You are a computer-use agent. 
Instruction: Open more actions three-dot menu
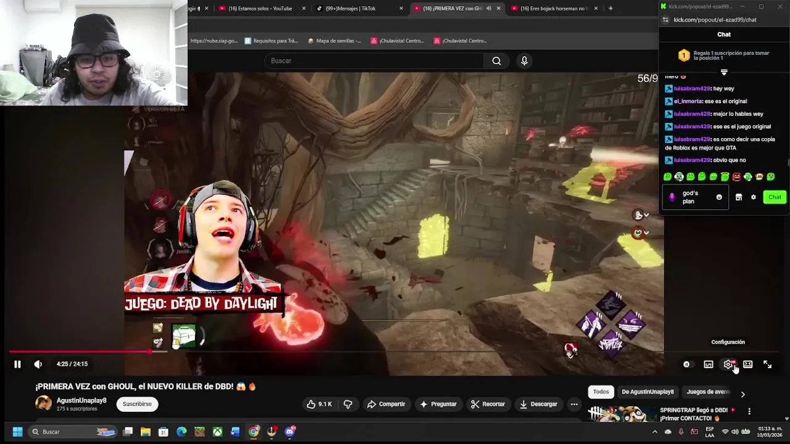(574, 404)
